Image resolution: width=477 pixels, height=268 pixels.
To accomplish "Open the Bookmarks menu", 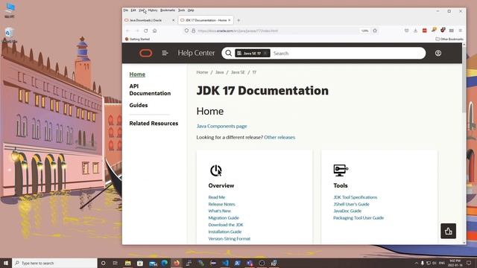I will (168, 10).
